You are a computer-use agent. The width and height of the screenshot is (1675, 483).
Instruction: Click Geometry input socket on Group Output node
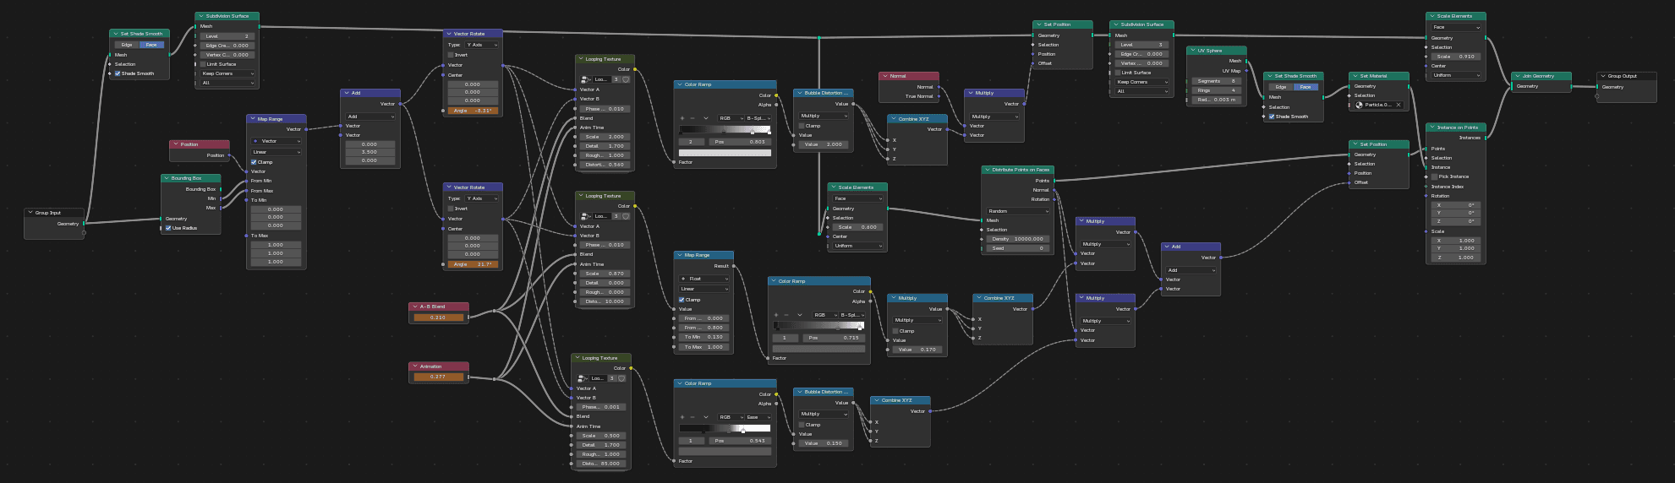pos(1597,87)
